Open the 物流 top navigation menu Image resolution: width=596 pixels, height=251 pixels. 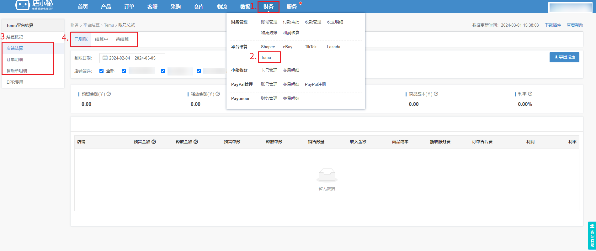tap(222, 7)
